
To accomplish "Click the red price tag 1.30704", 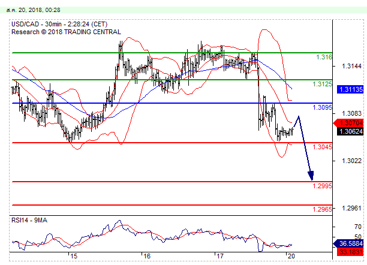I will (348, 123).
